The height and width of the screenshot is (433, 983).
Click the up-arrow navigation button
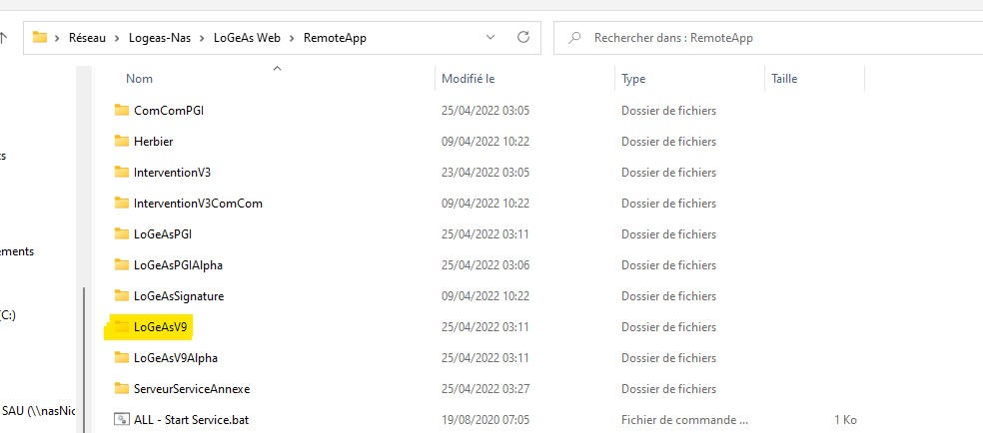[x=4, y=38]
